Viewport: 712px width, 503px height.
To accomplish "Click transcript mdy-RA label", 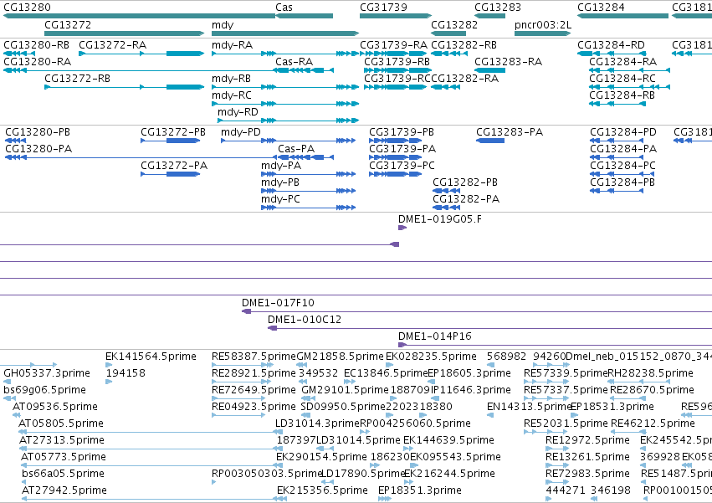I will [x=232, y=45].
